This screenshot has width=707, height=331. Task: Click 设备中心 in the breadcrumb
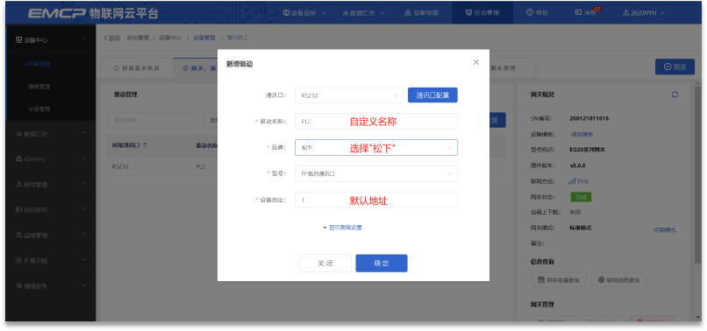(170, 38)
